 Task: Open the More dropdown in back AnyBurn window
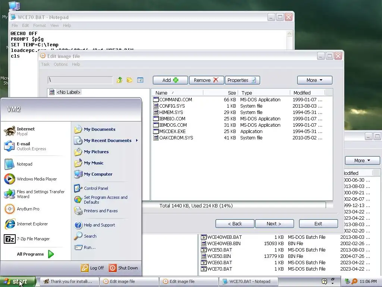(x=362, y=160)
